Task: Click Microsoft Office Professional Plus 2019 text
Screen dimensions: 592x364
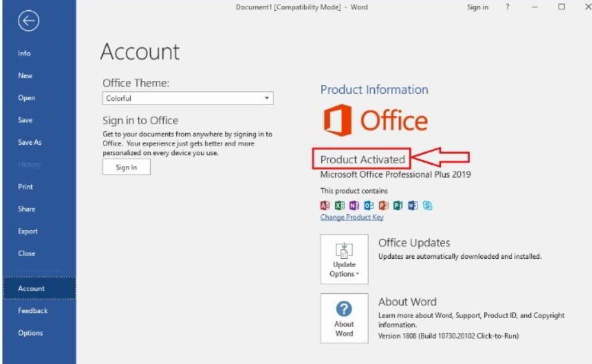Action: coord(395,175)
